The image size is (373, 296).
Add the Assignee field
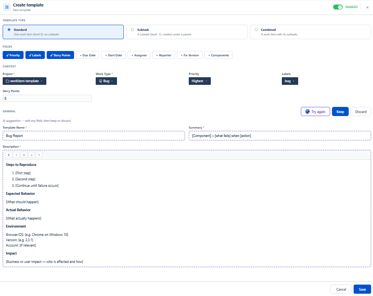(x=139, y=55)
